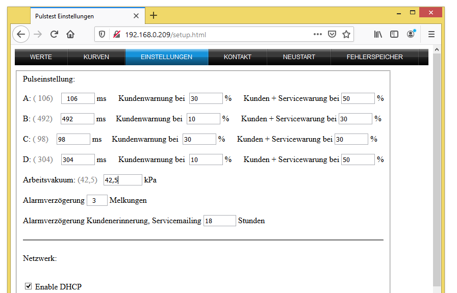Edit row A Servicewarung percent field
Viewport: 457px width, 293px height.
(358, 98)
